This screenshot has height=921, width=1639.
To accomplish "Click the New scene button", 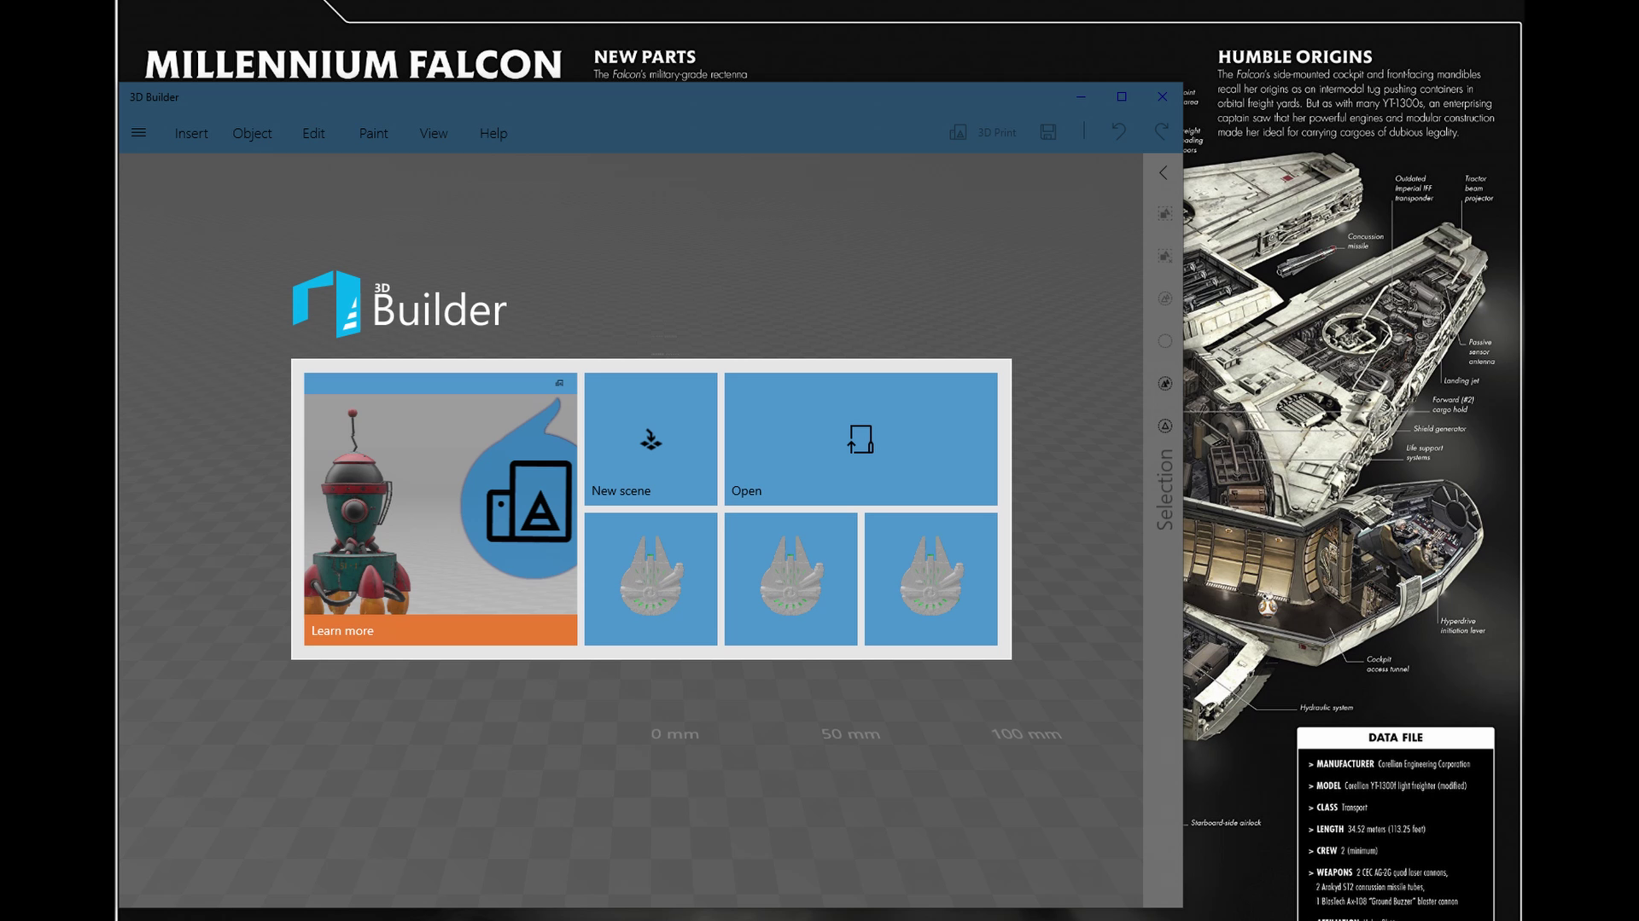I will pyautogui.click(x=650, y=440).
